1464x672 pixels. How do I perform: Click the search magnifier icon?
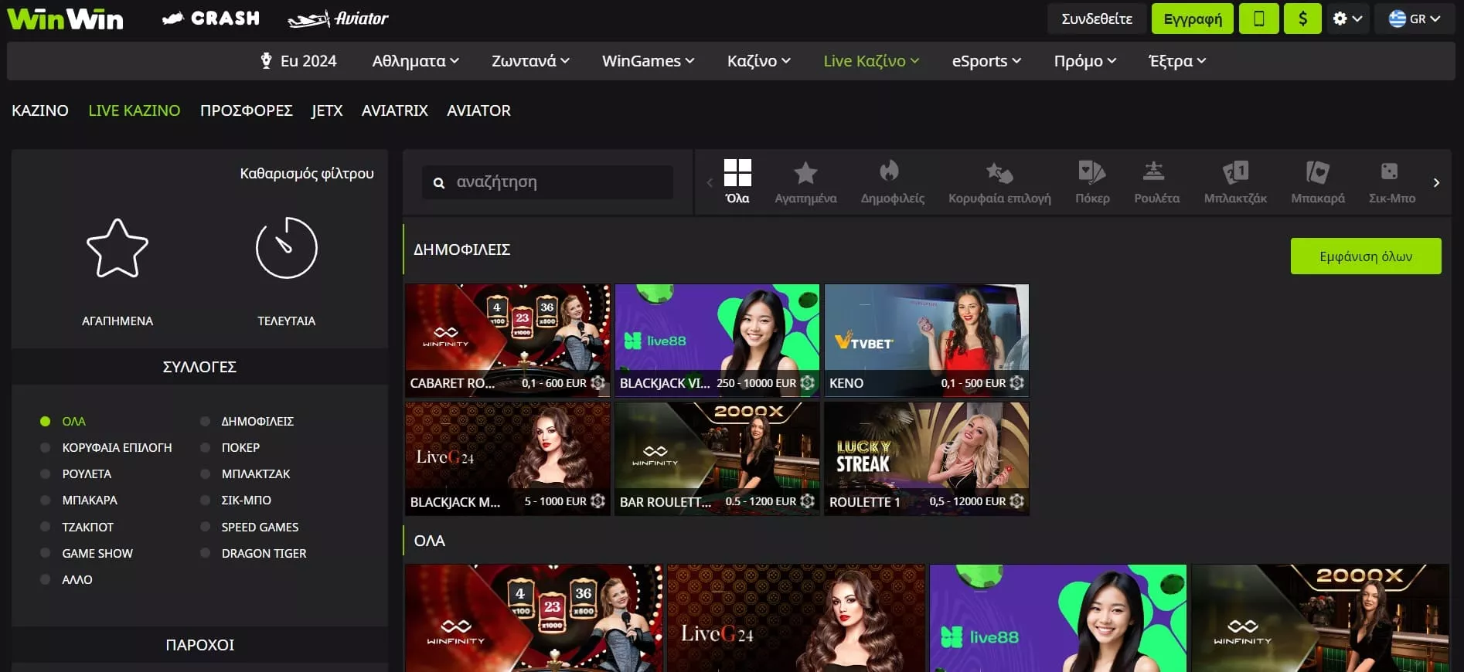[439, 183]
